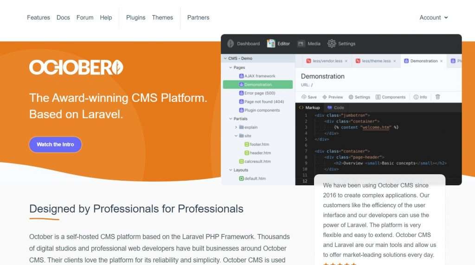Expand the Account dropdown
This screenshot has width=475, height=265.
pyautogui.click(x=434, y=18)
